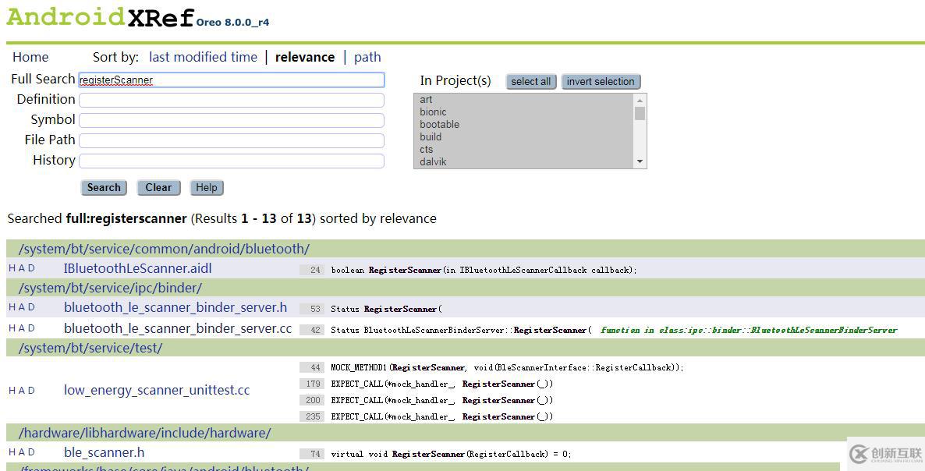This screenshot has height=471, width=925.
Task: Click project list scrollbar up arrow
Action: tap(640, 101)
